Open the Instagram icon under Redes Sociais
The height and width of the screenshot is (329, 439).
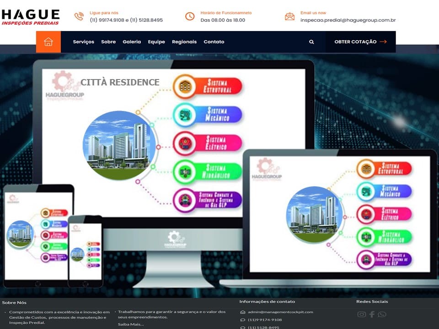(x=361, y=314)
